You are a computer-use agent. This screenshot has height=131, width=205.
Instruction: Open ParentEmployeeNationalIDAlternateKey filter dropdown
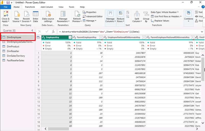pos(193,37)
